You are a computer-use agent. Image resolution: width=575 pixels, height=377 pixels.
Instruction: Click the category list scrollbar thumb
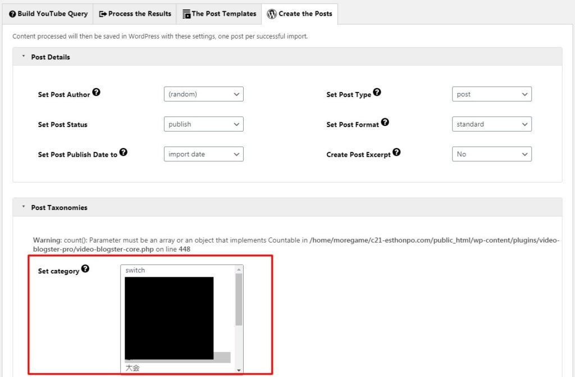[239, 300]
